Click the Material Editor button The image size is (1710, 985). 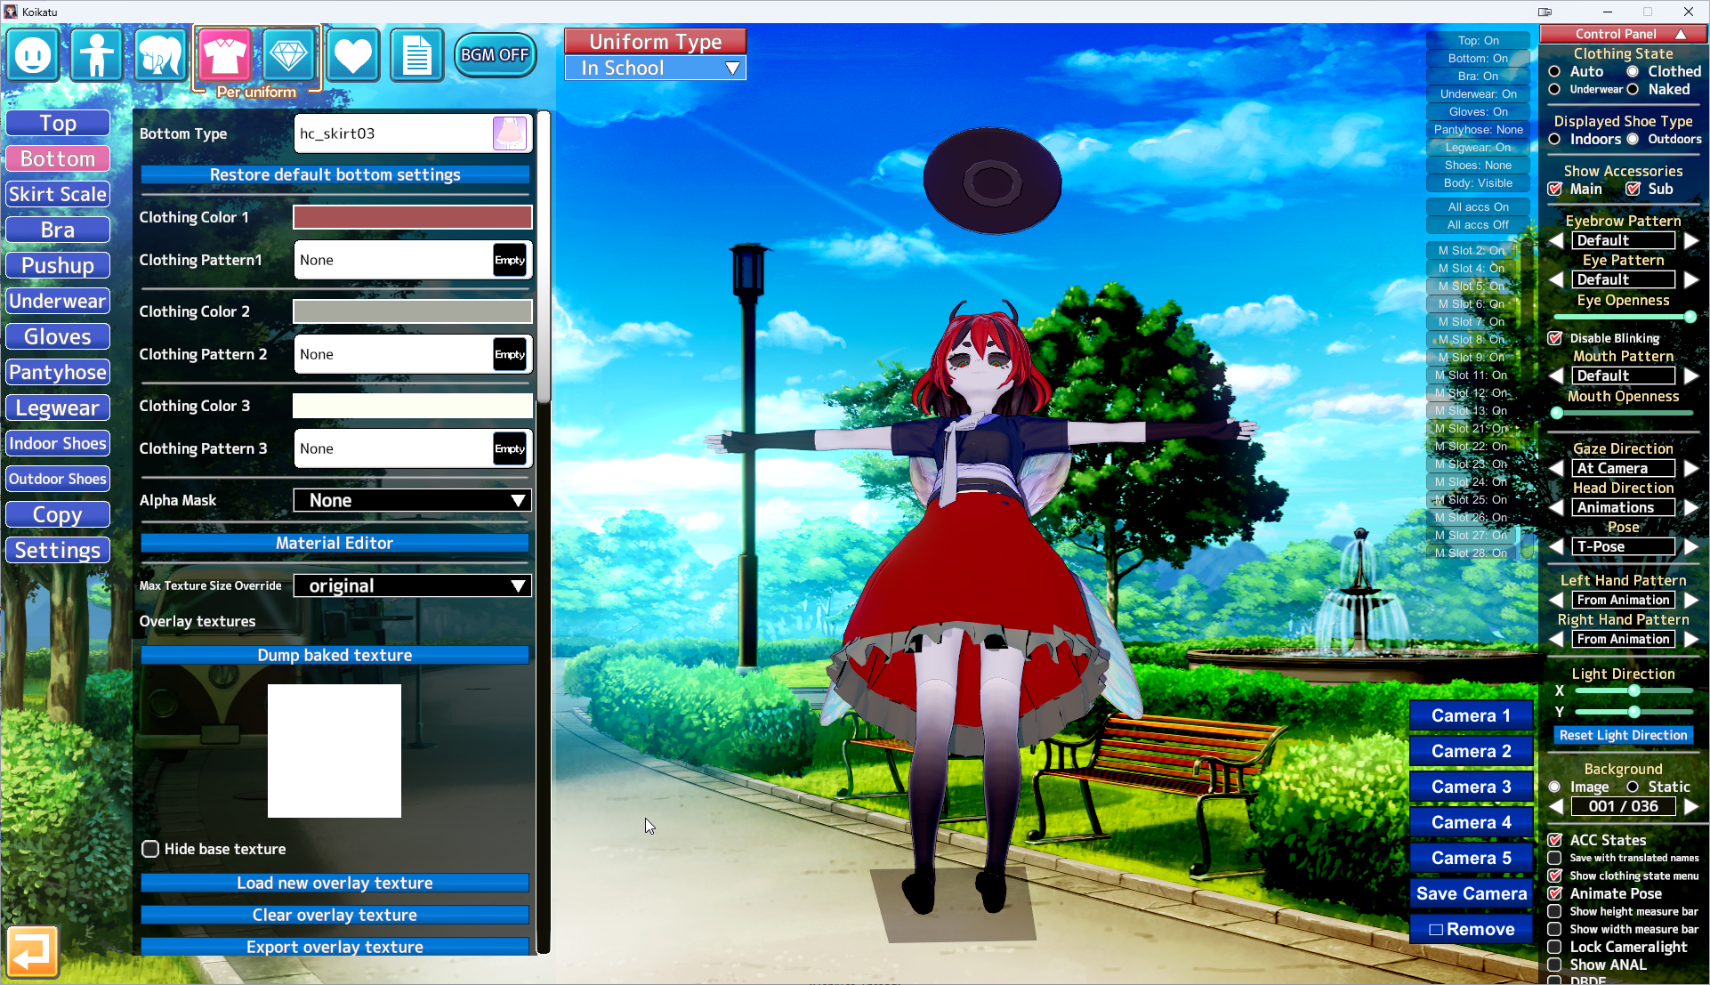click(x=335, y=543)
